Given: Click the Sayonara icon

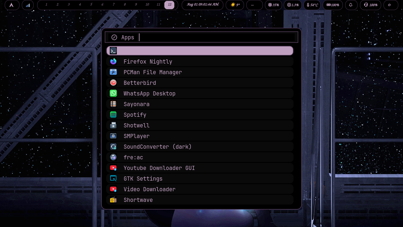Looking at the screenshot, I should (113, 104).
